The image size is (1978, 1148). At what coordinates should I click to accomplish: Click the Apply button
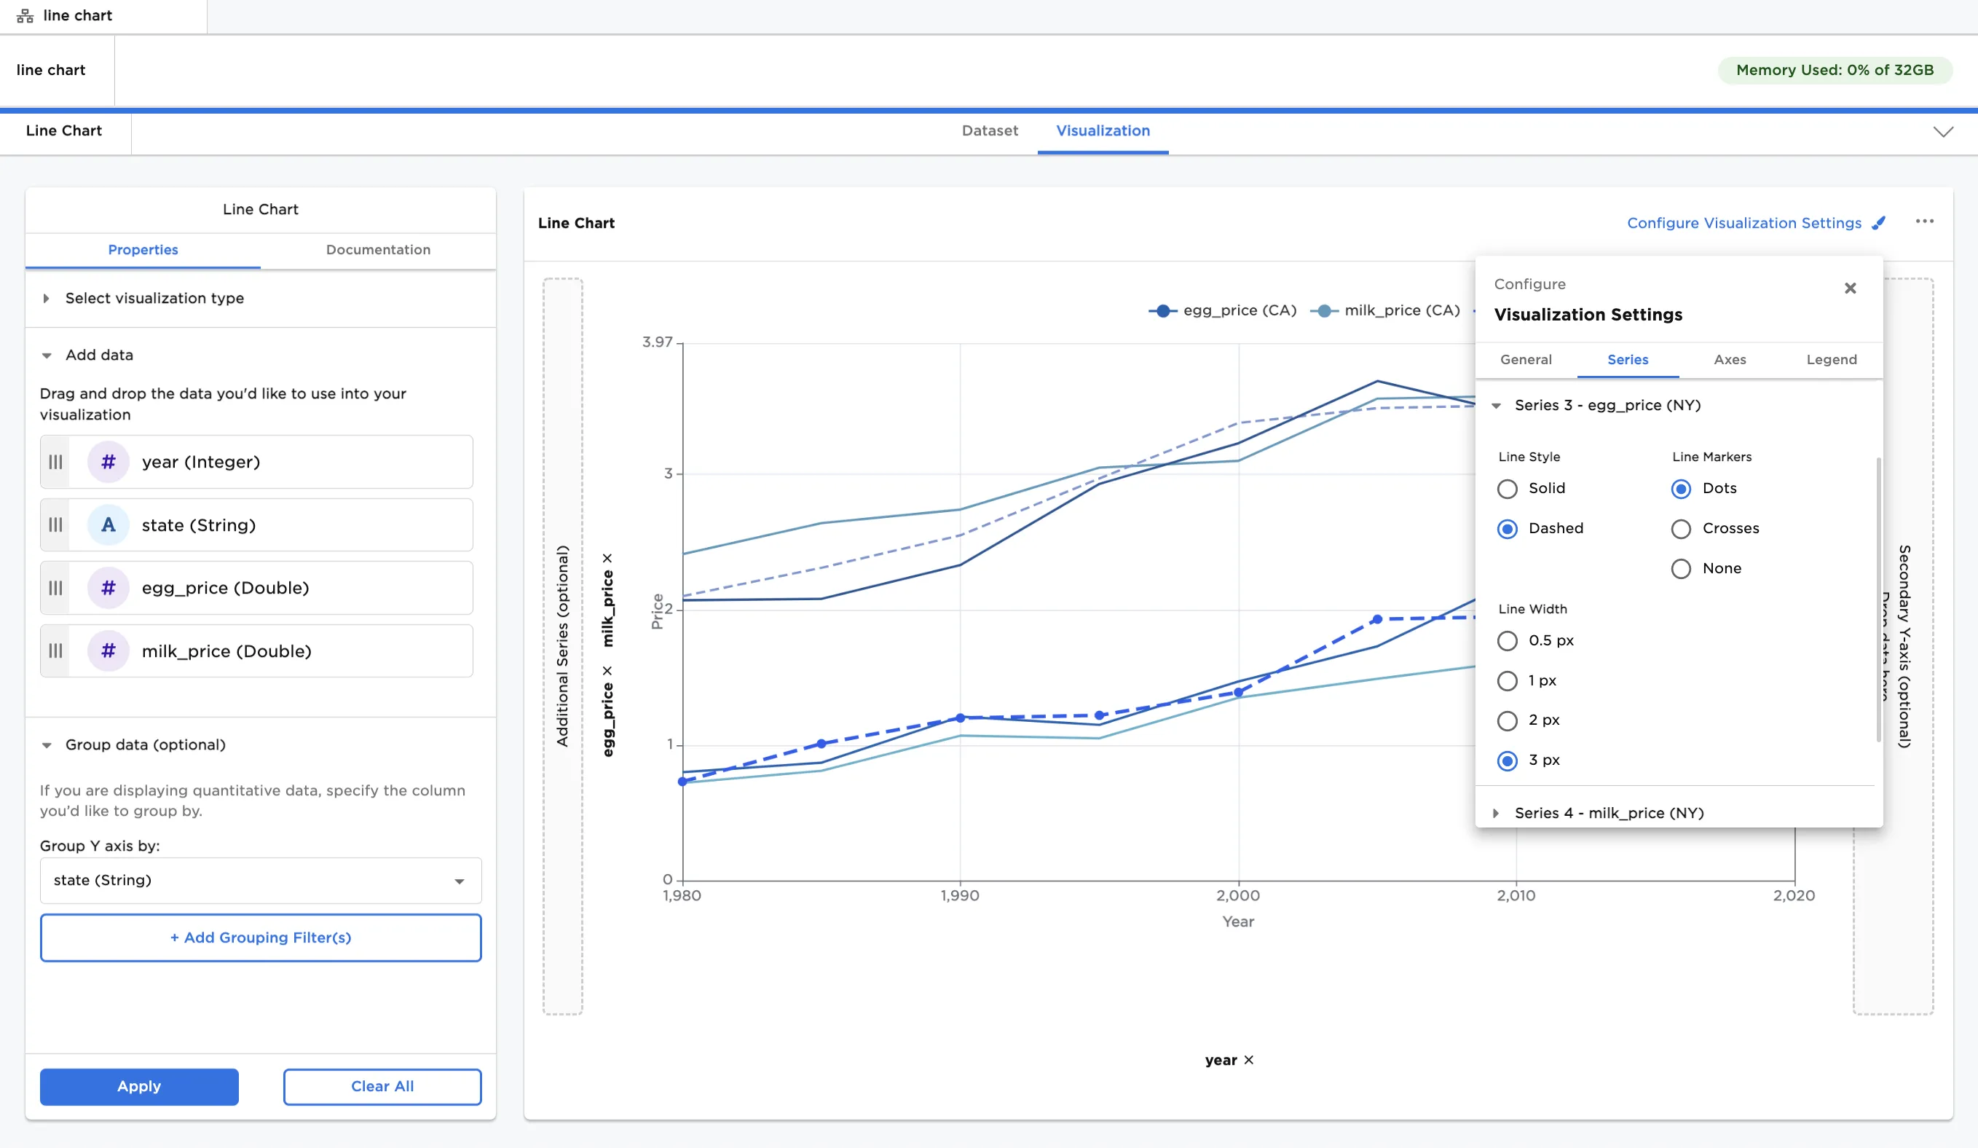click(x=139, y=1087)
